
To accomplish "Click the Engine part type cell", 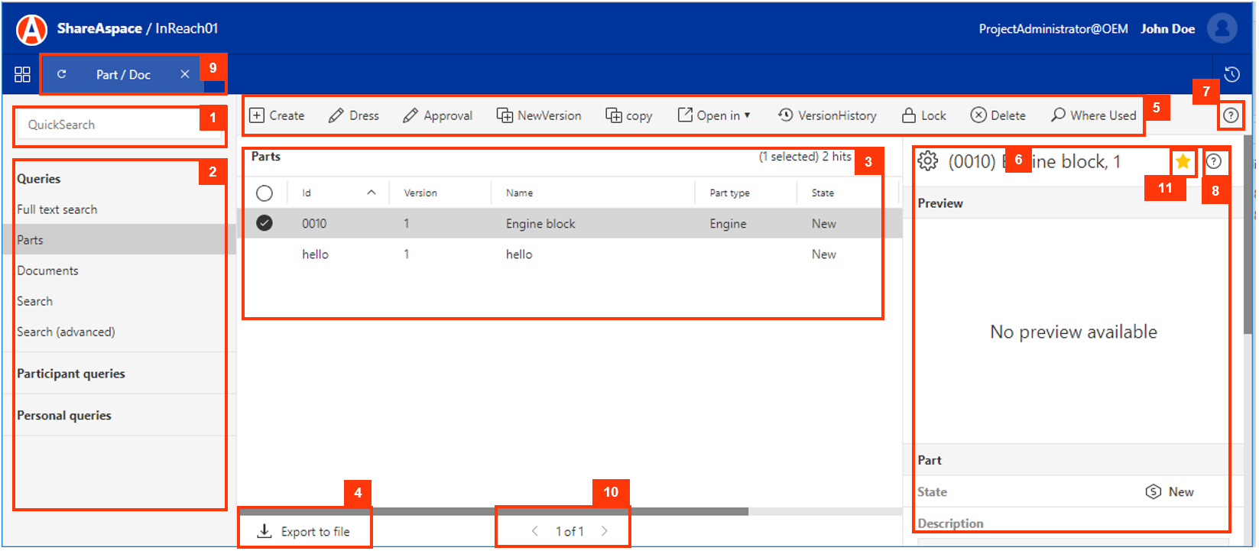I will 728,224.
